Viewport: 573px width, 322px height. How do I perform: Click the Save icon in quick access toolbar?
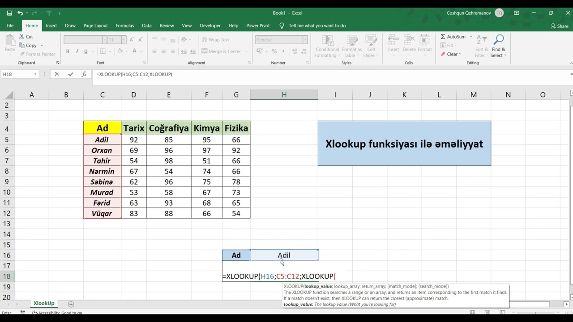tap(9, 13)
